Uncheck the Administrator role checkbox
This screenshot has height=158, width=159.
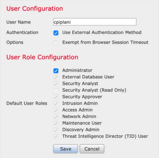[56, 71]
